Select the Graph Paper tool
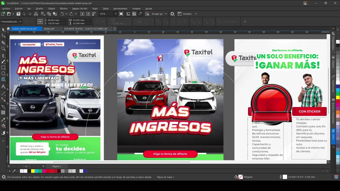This screenshot has width=340, height=191. (x=3, y=79)
